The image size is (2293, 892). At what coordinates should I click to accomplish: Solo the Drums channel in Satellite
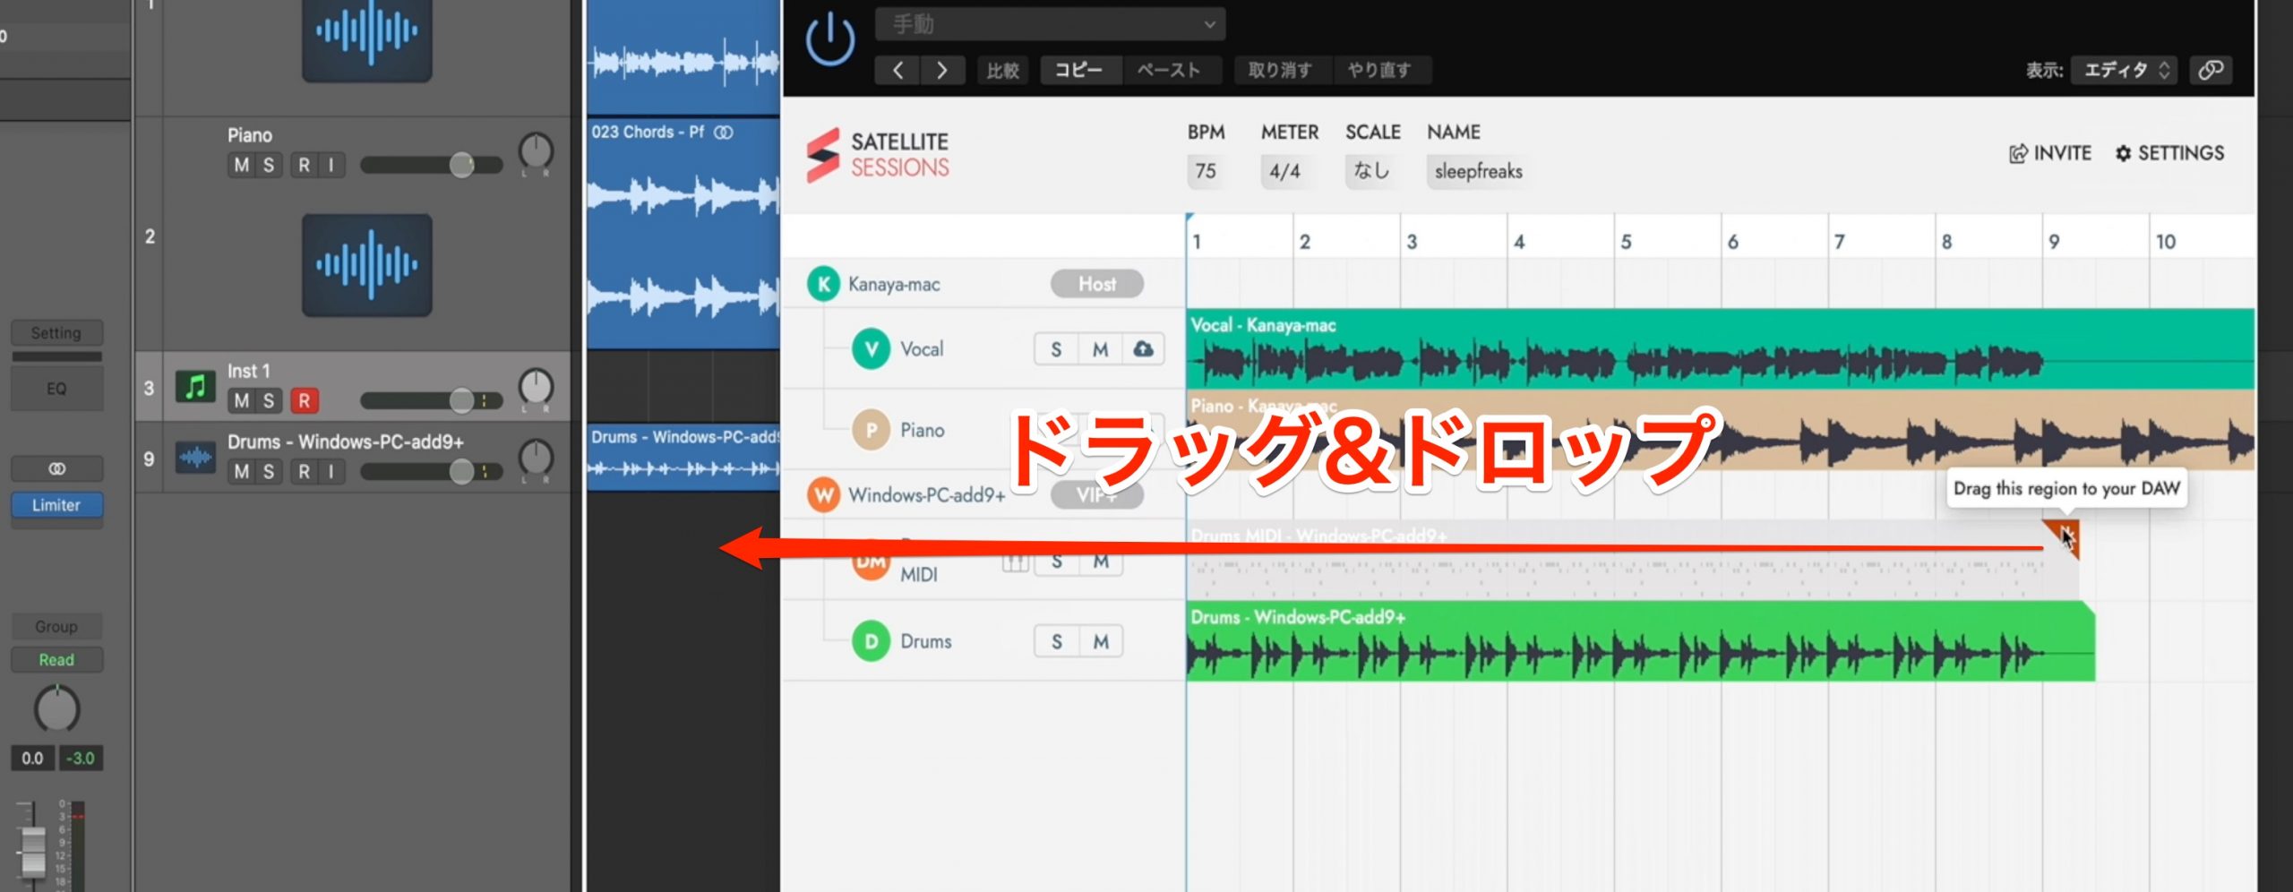(1056, 641)
